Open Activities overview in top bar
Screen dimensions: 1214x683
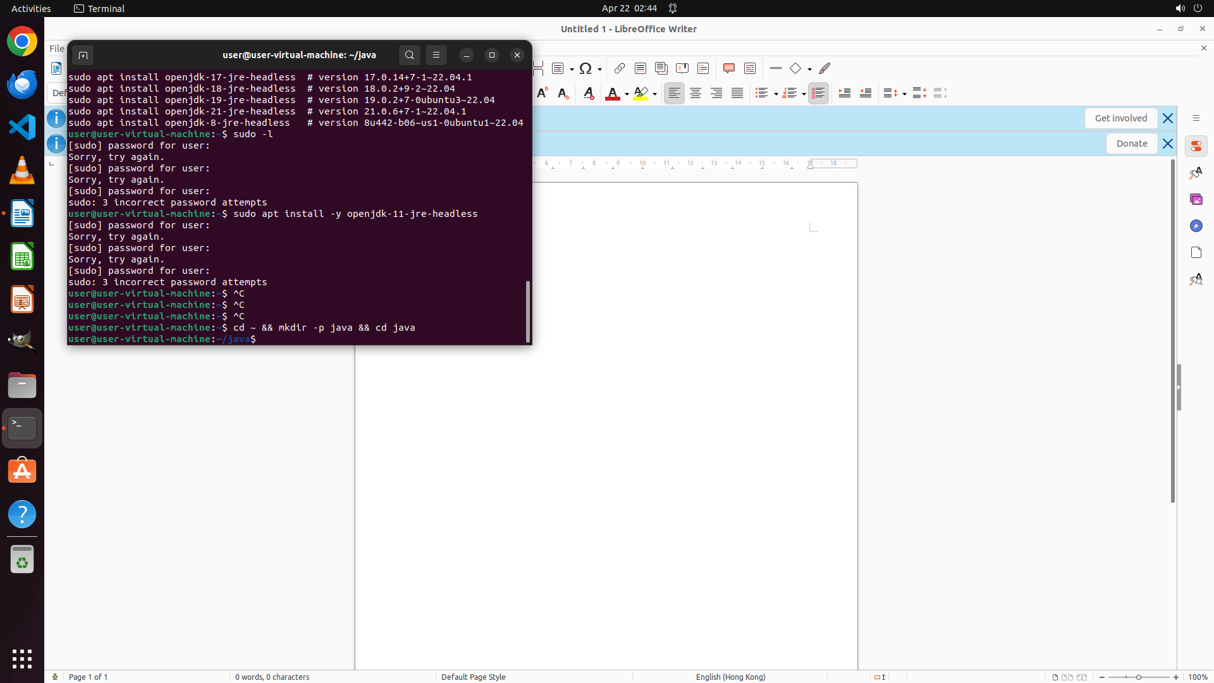pos(31,8)
